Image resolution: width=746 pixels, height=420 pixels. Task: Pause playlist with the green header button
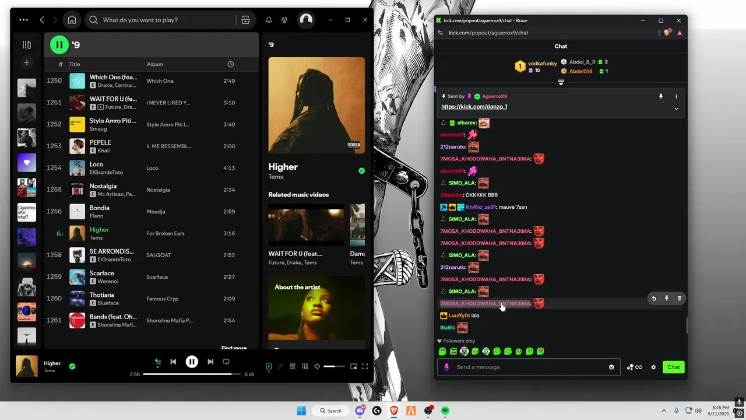tap(59, 44)
